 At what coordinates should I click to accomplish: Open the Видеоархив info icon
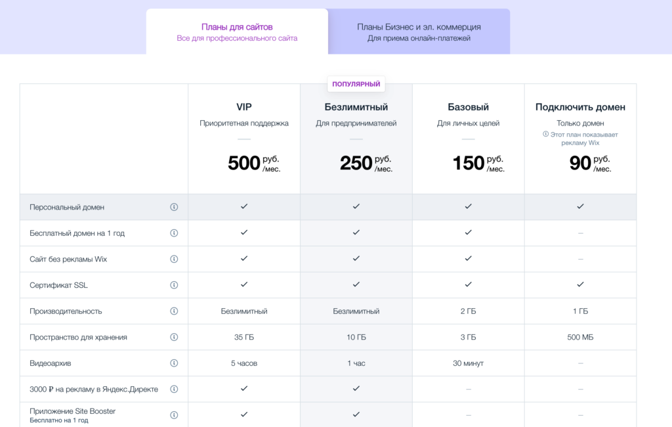(x=174, y=363)
